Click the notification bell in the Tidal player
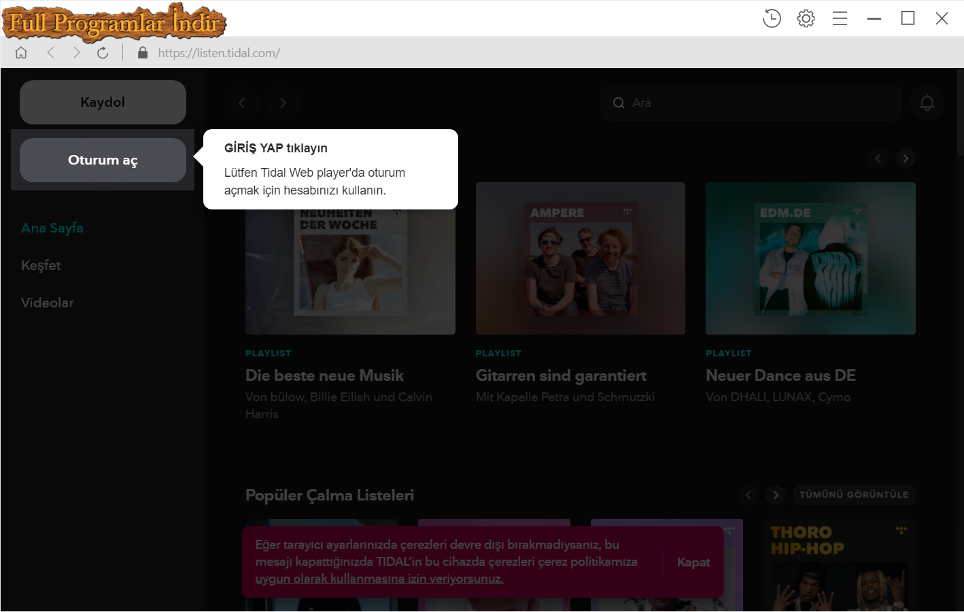The width and height of the screenshot is (964, 612). pos(926,102)
